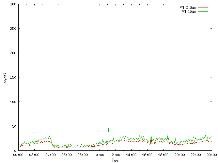Click the 100 y-axis tick label
Image resolution: width=218 pixels, height=163 pixels.
point(13,102)
